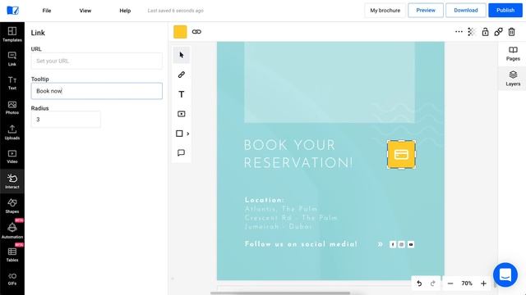Click the URL input field
The height and width of the screenshot is (295, 526).
click(x=97, y=61)
